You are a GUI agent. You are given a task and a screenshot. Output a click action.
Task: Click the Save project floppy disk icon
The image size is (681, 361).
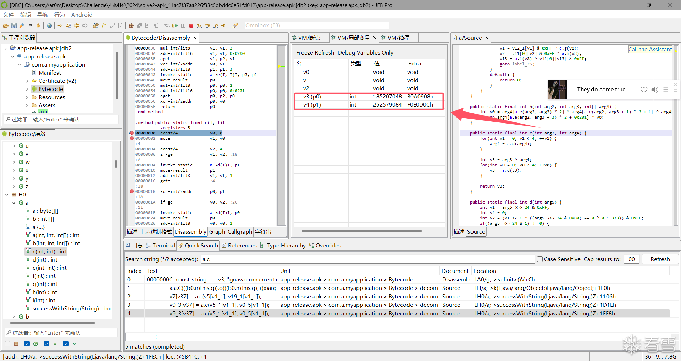14,25
